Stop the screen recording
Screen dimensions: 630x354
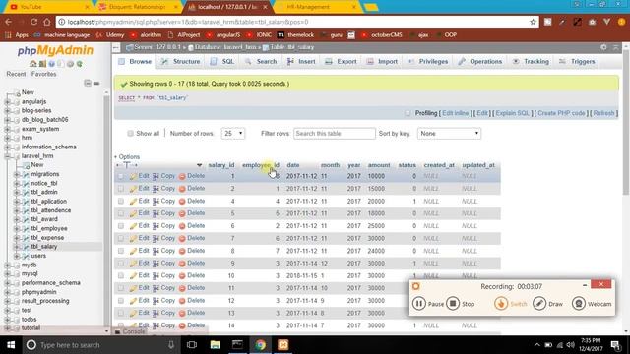point(453,304)
